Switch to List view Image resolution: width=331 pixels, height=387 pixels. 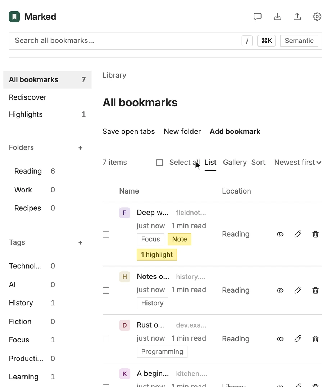210,163
